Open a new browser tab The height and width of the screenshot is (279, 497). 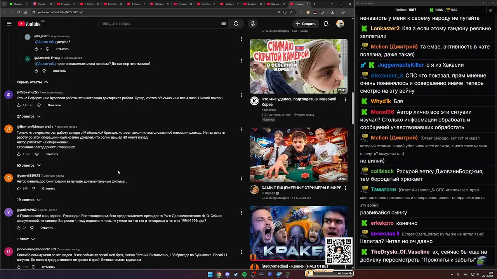[314, 4]
